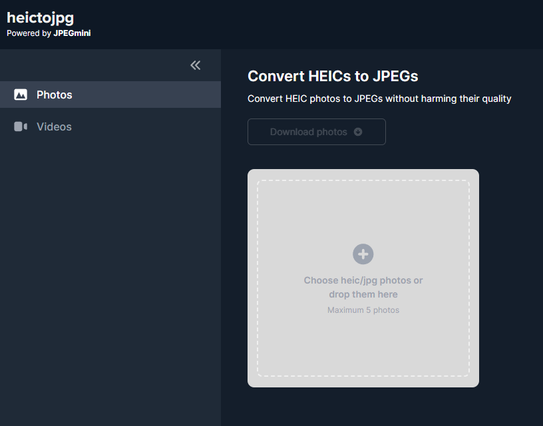Screen dimensions: 543x426
Task: Click the 'Maximum 5 photos' note
Action: [x=363, y=310]
